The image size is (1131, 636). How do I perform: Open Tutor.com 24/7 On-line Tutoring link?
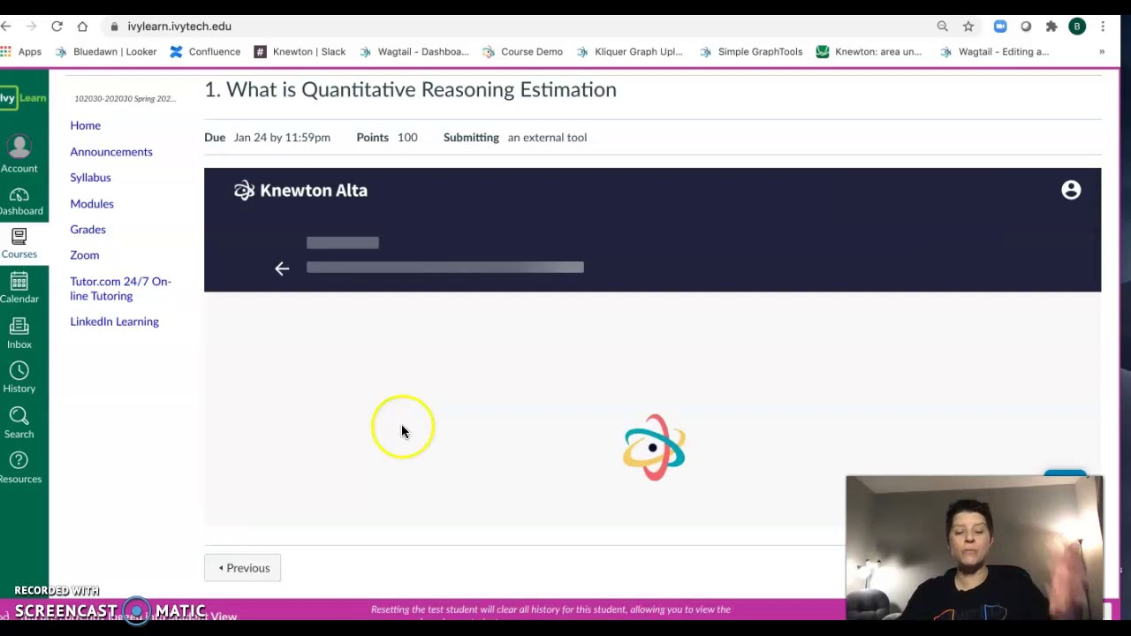(121, 289)
